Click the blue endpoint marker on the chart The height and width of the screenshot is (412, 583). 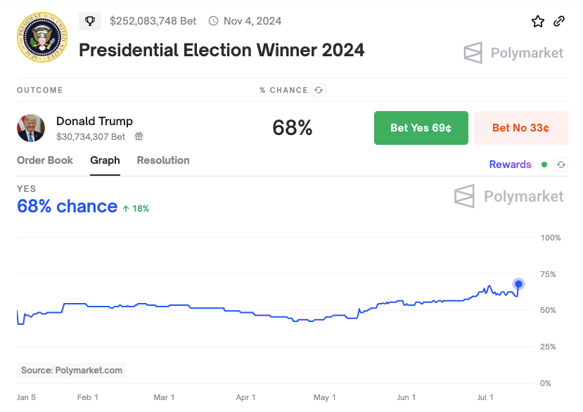(x=518, y=284)
